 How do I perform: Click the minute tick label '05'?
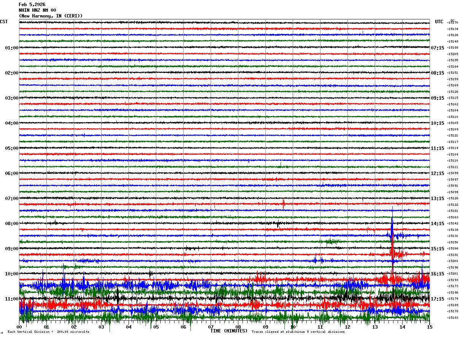click(156, 327)
